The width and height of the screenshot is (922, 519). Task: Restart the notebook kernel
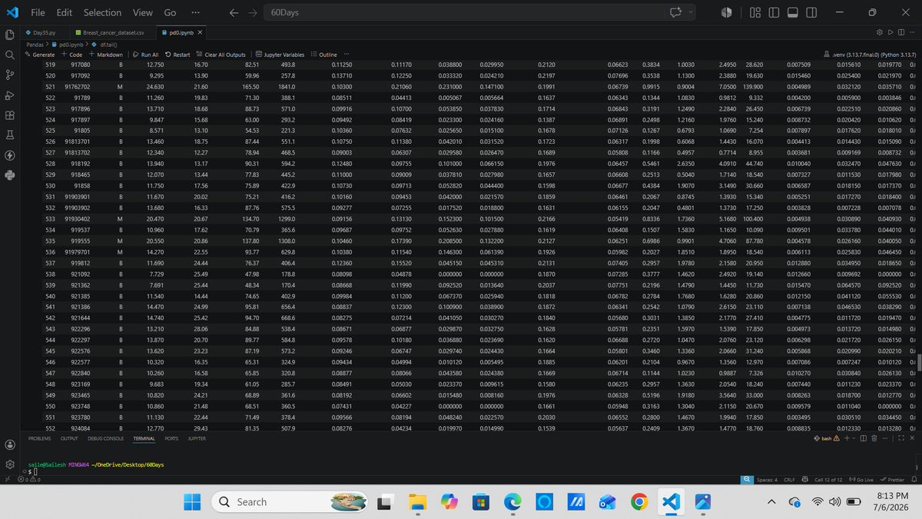pos(178,55)
